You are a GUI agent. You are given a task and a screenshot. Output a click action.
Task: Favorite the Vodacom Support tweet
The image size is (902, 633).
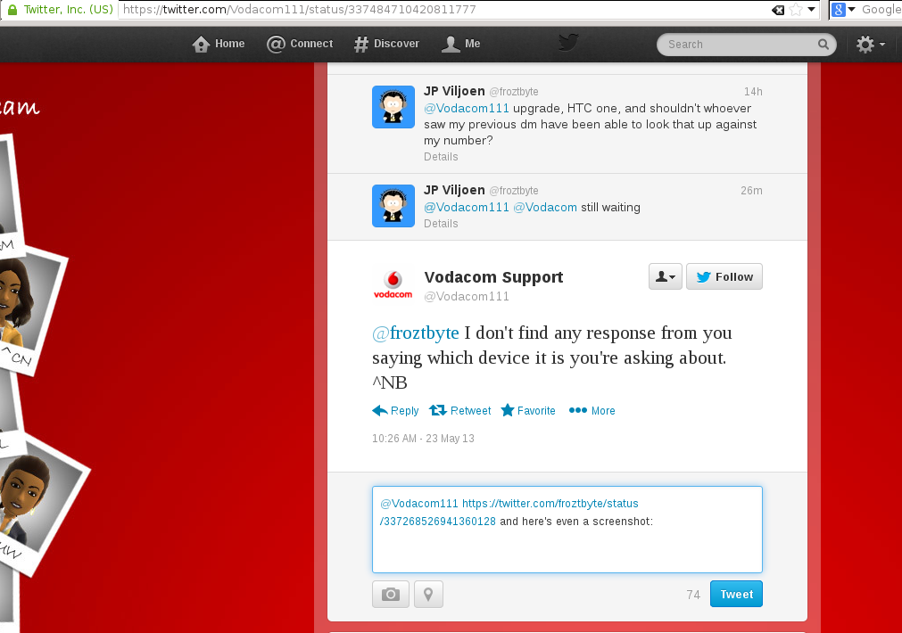click(528, 410)
